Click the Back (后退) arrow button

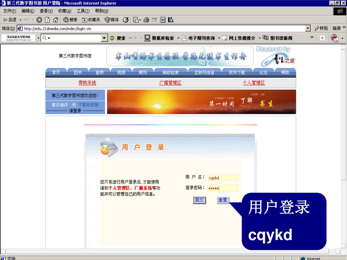(x=9, y=20)
